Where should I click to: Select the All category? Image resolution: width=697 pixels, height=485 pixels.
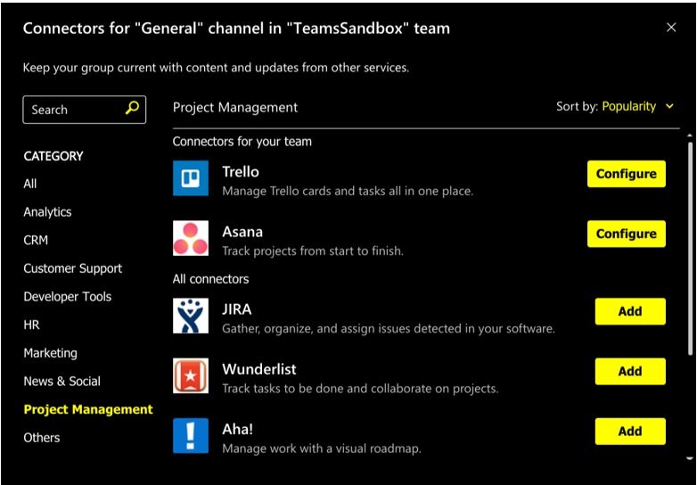click(x=30, y=184)
